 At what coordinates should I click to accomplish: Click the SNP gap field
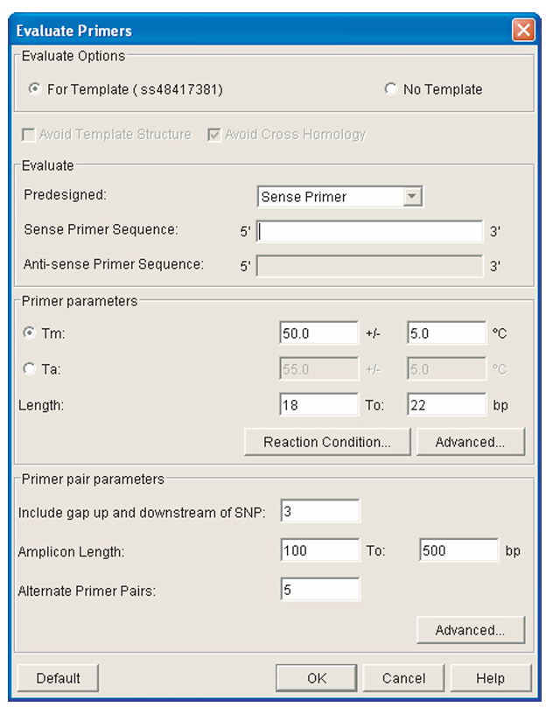pos(320,512)
